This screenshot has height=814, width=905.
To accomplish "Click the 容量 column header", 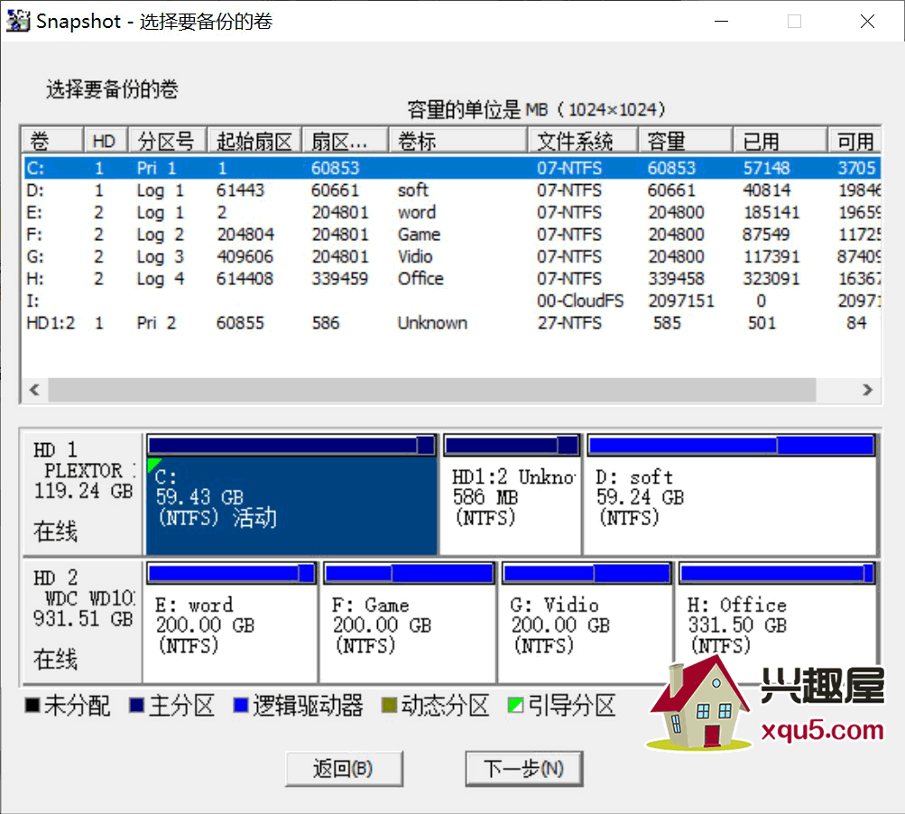I will click(x=684, y=141).
